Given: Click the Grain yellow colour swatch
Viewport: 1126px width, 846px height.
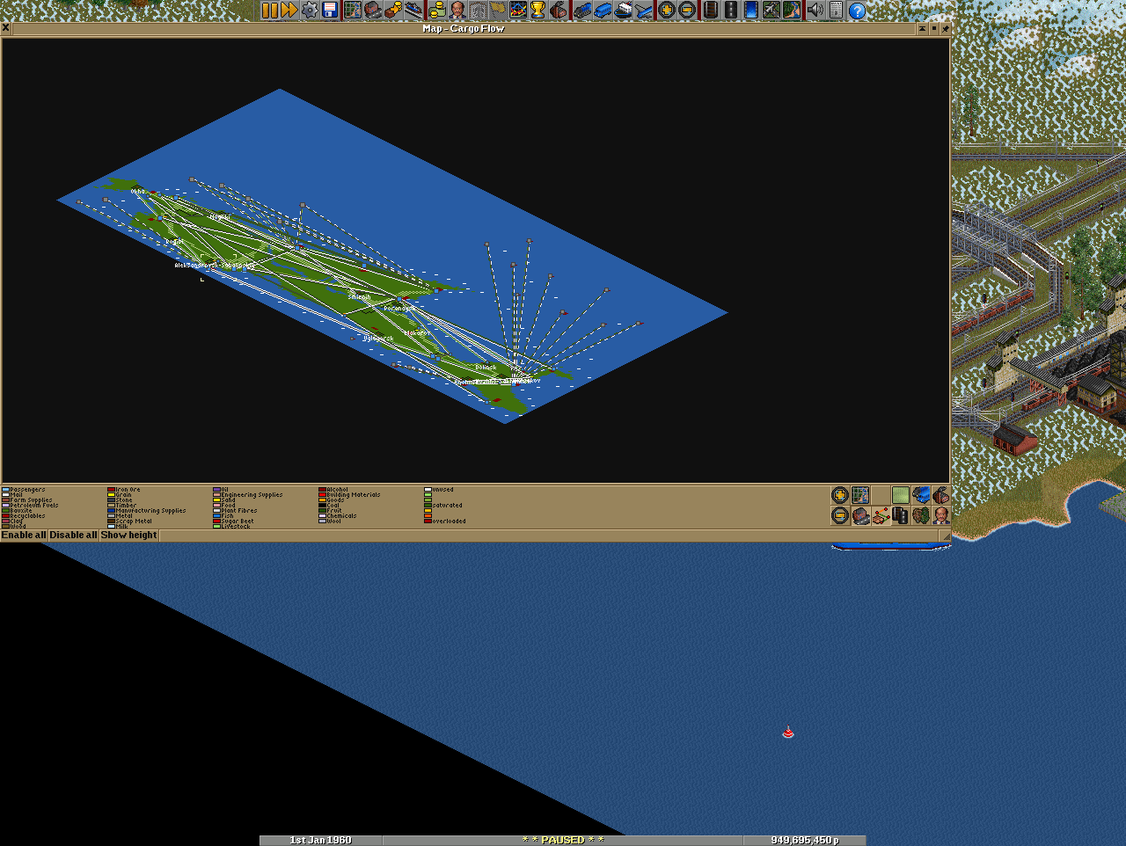Looking at the screenshot, I should point(111,495).
